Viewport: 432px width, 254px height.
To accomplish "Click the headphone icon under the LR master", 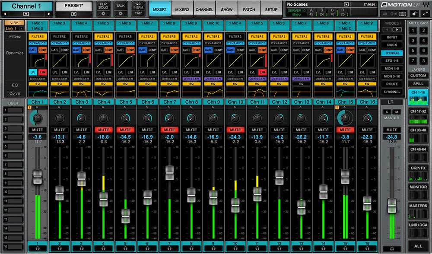I will pos(391,248).
